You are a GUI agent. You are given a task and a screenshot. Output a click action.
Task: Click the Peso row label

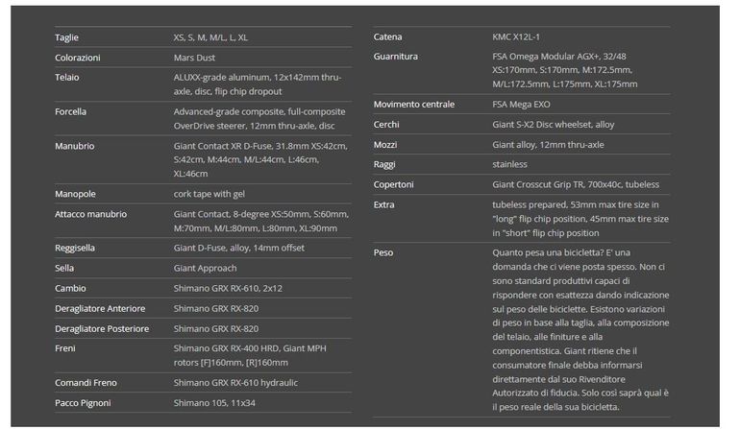(382, 252)
